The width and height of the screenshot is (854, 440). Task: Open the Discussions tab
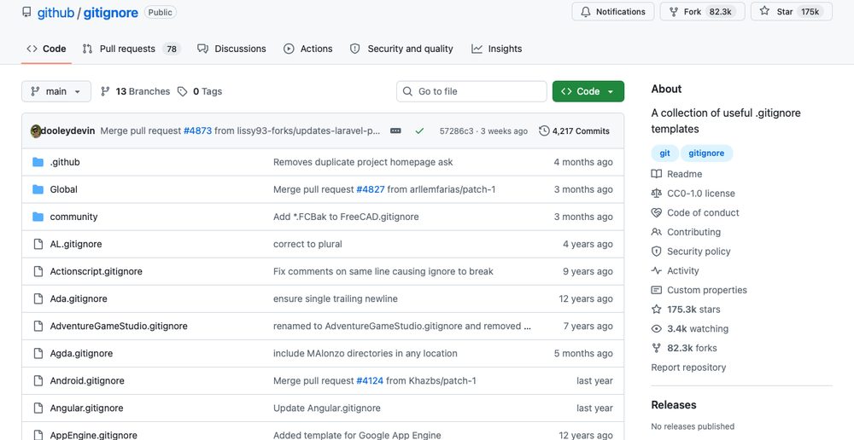[232, 49]
